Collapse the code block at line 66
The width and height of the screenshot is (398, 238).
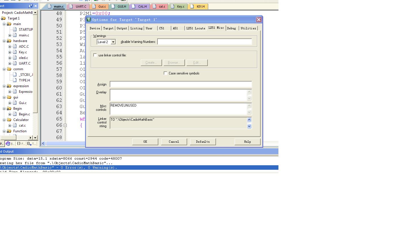65,125
